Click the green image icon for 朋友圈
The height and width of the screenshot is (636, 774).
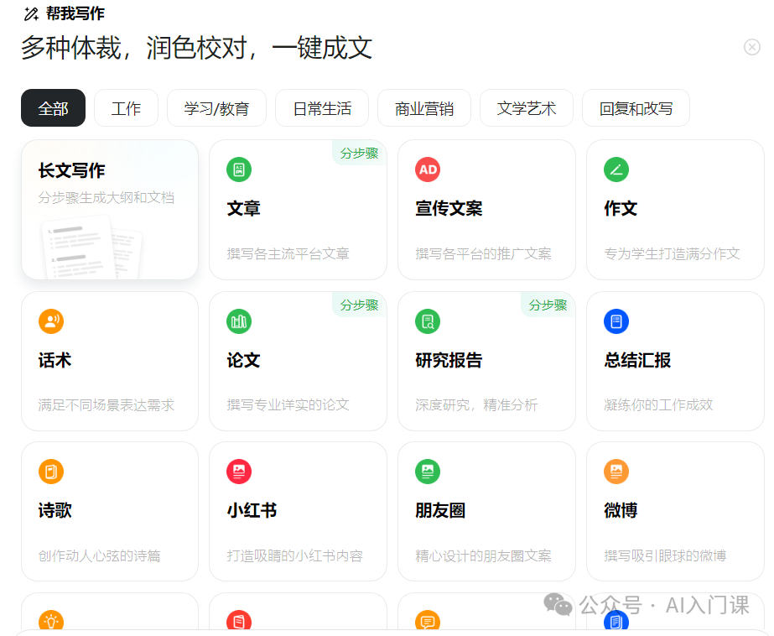428,472
